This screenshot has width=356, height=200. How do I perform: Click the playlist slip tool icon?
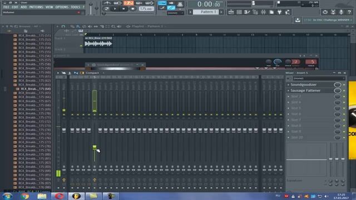96,27
